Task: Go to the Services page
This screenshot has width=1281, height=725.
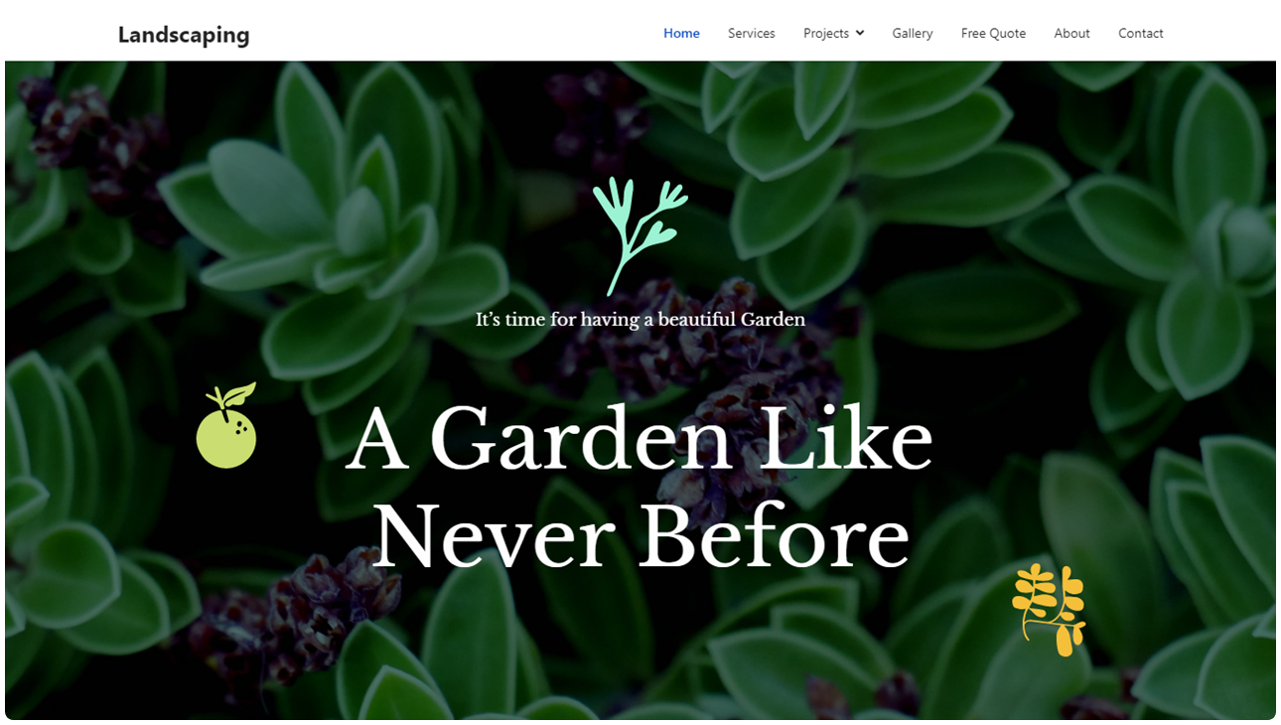Action: point(751,33)
